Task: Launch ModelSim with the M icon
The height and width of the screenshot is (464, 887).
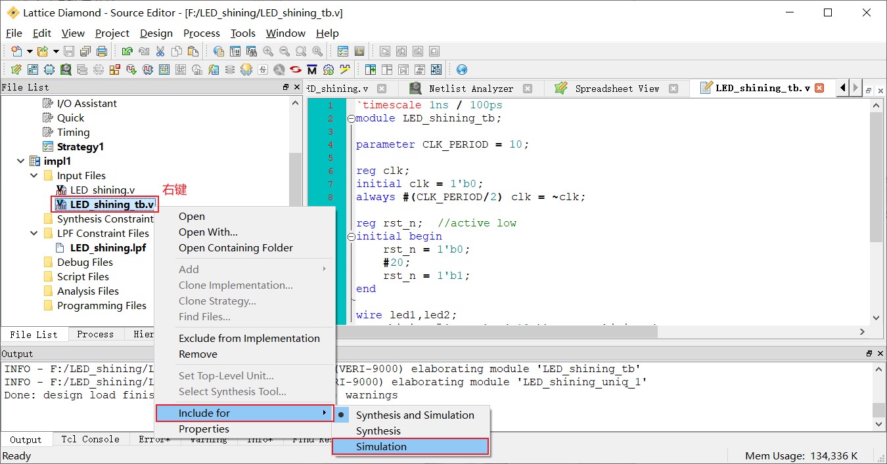Action: coord(312,70)
